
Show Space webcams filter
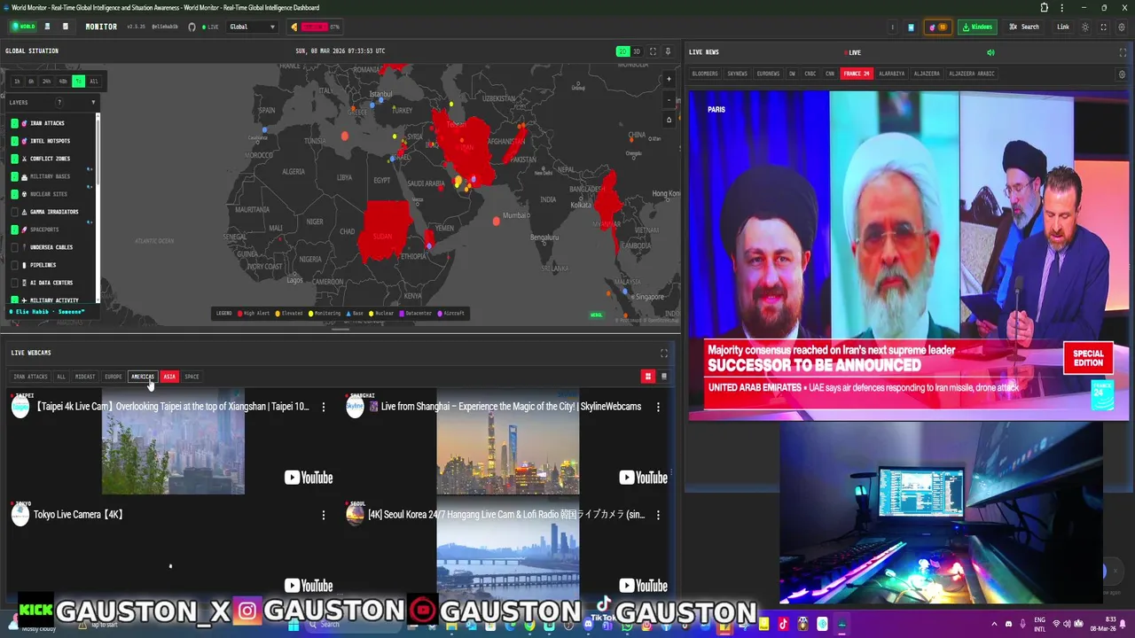(192, 377)
